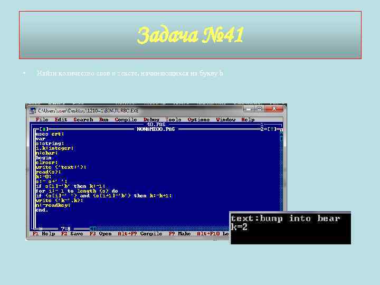Click the 'clrscr;' code line
The image size is (380, 285).
[x=46, y=163]
